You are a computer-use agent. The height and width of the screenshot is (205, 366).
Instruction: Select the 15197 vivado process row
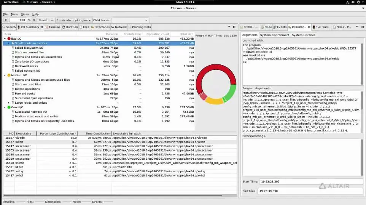pos(120,138)
